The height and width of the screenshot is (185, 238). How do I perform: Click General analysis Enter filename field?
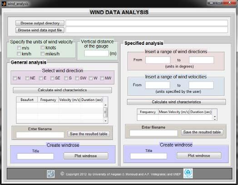(40, 135)
